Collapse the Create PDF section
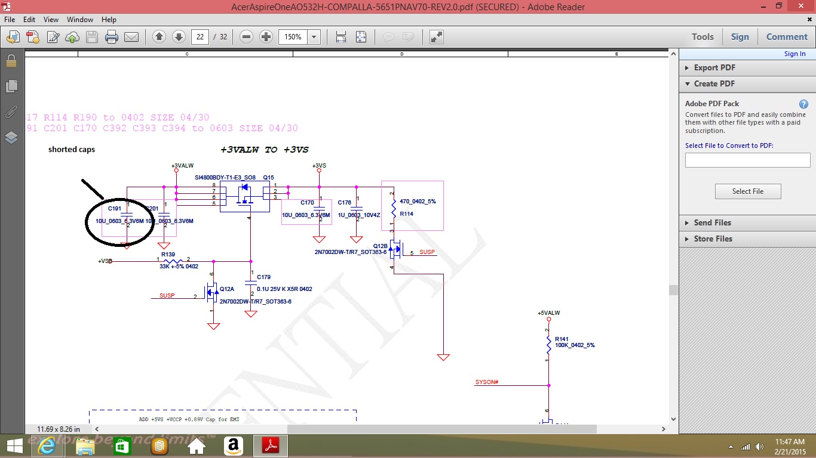This screenshot has height=458, width=816. (x=714, y=83)
